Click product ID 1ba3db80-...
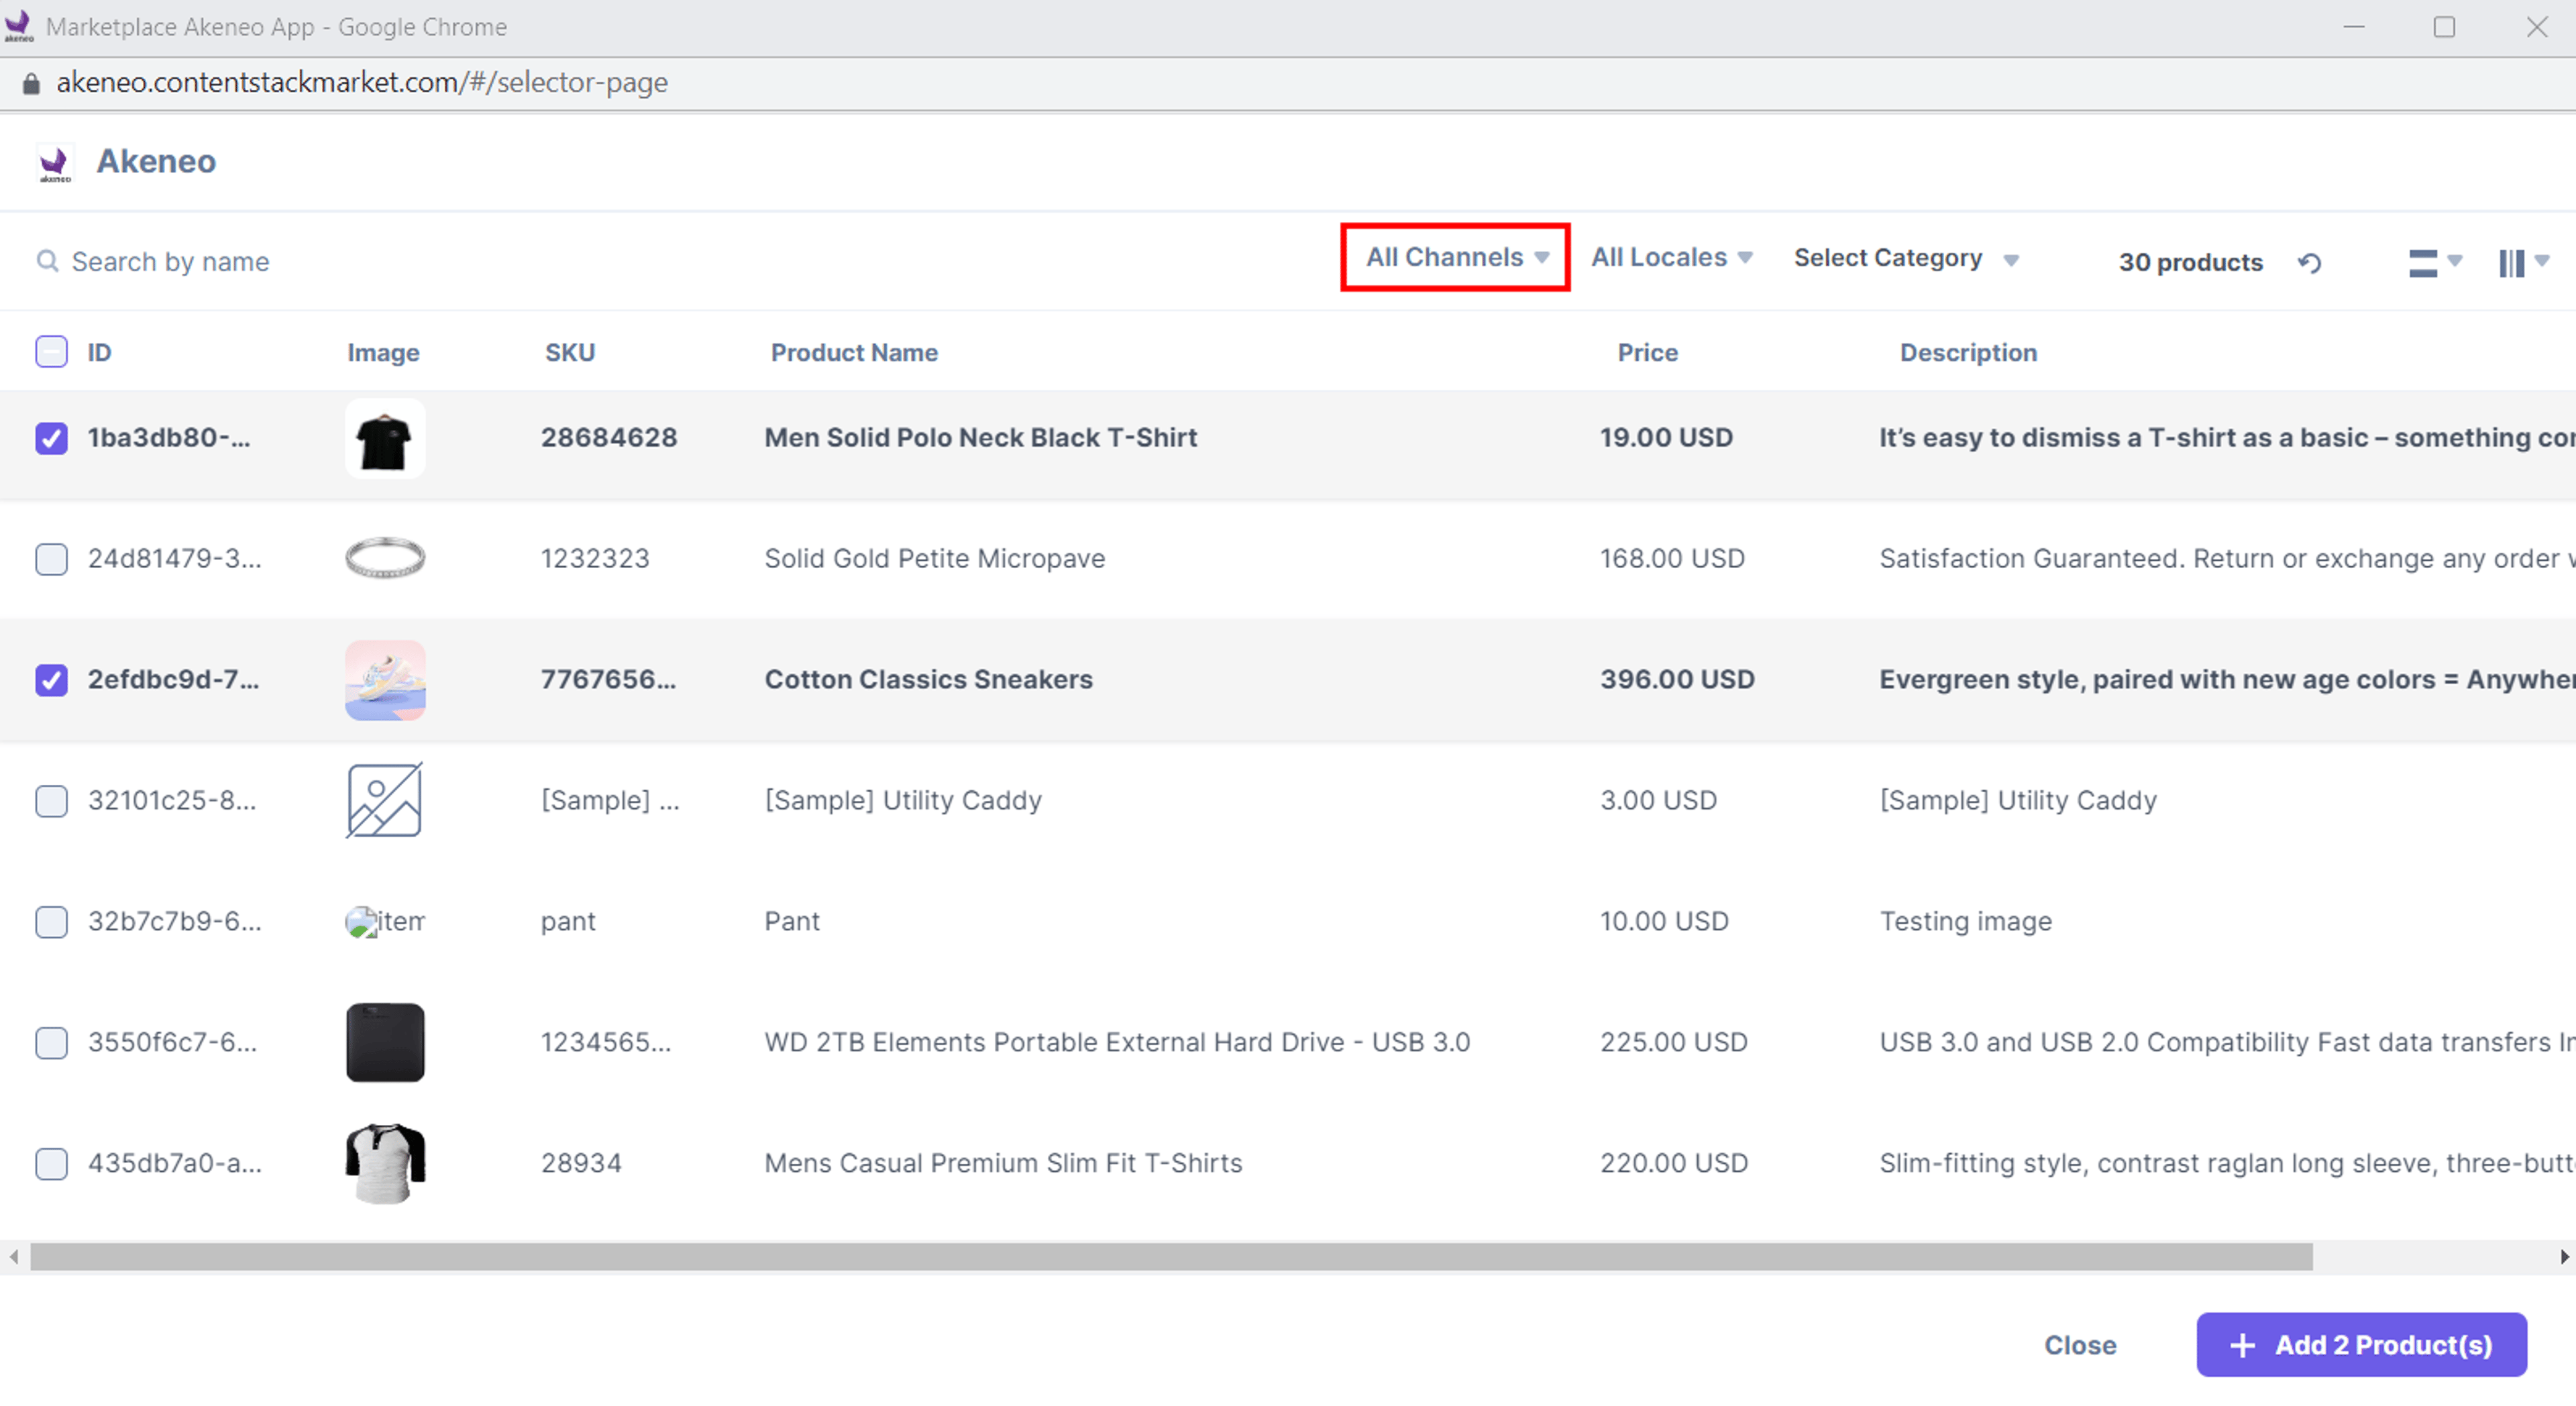Viewport: 2576px width, 1406px height. (x=169, y=438)
